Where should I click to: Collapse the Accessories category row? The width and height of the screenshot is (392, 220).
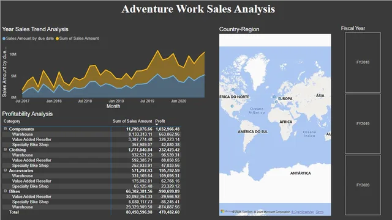tap(6, 170)
